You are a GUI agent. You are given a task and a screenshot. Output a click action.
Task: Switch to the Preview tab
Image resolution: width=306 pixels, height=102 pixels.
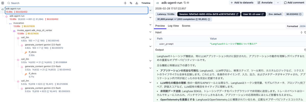tap(160, 26)
